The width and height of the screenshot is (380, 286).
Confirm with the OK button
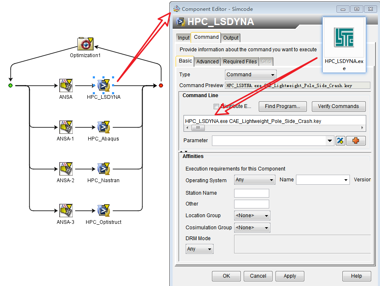226,276
